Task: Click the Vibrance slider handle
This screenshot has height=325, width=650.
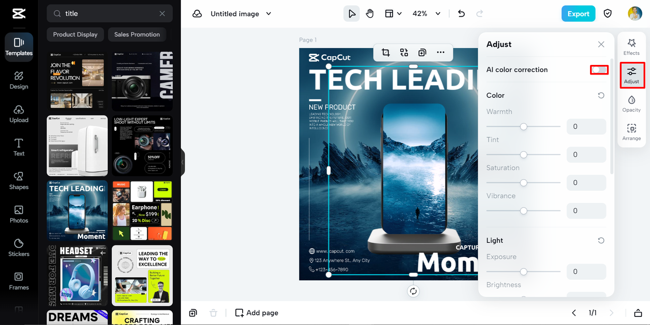Action: point(524,211)
